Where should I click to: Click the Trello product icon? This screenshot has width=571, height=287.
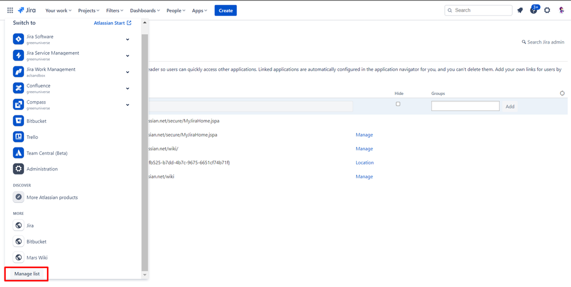(18, 137)
